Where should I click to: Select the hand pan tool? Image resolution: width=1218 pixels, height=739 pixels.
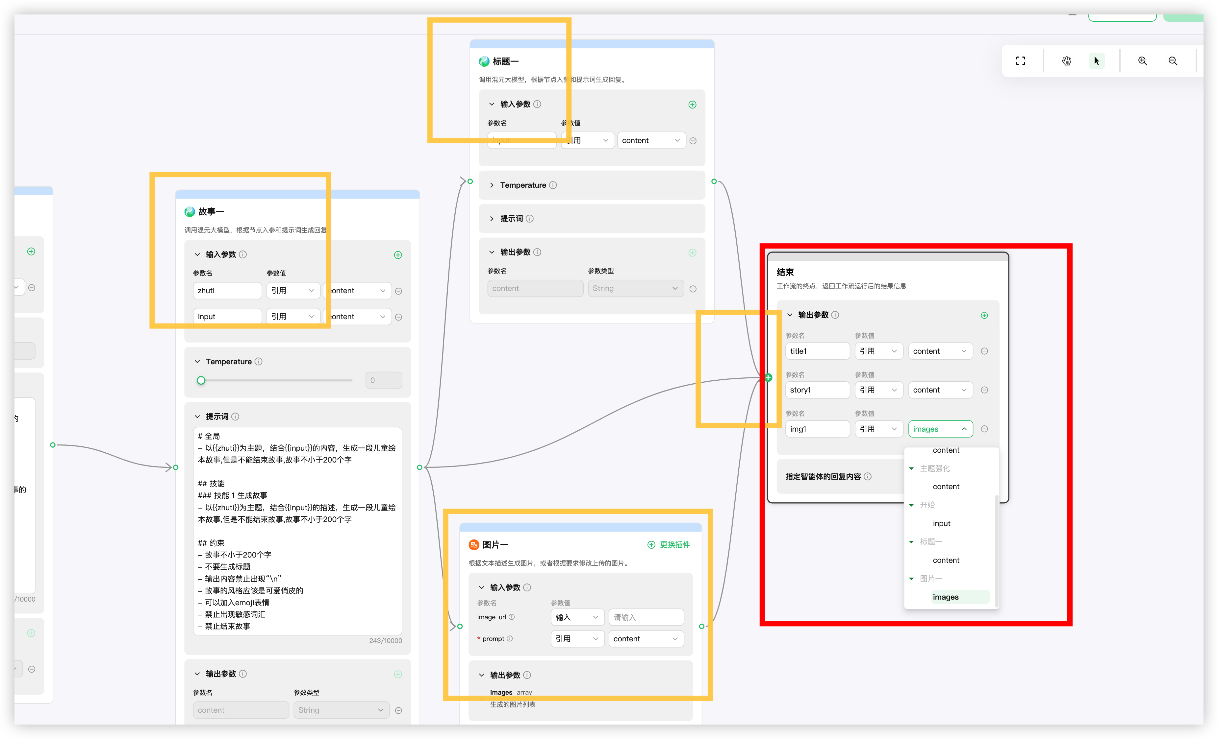pyautogui.click(x=1066, y=61)
